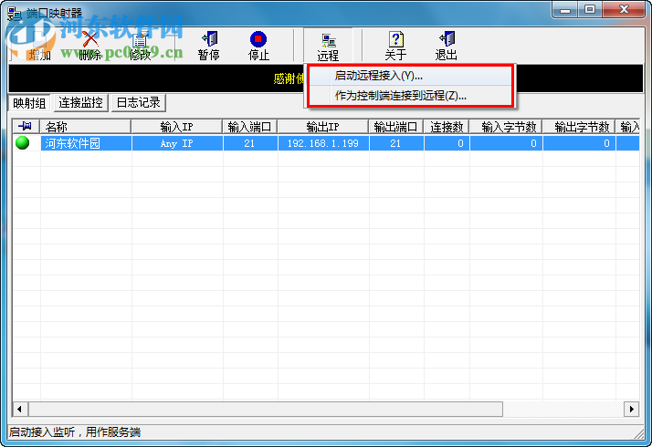Choose 作为控制端连接到远程(Z)... menu entry
The height and width of the screenshot is (447, 652).
pos(410,96)
